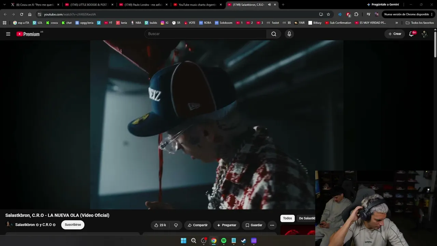This screenshot has height=246, width=437.
Task: Close the Paulo Londra tab
Action: pyautogui.click(x=166, y=5)
